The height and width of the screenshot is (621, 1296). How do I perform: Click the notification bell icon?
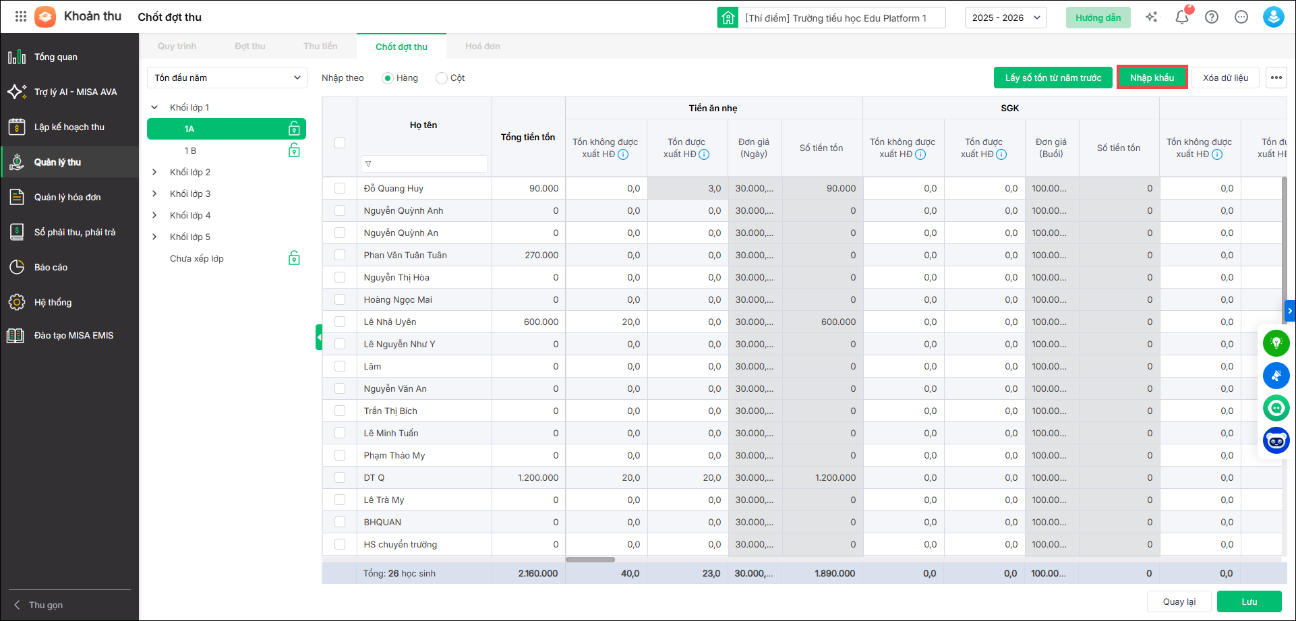coord(1181,18)
